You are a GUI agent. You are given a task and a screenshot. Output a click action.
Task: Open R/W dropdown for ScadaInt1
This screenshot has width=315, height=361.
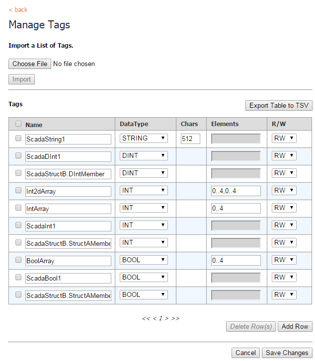pos(284,225)
